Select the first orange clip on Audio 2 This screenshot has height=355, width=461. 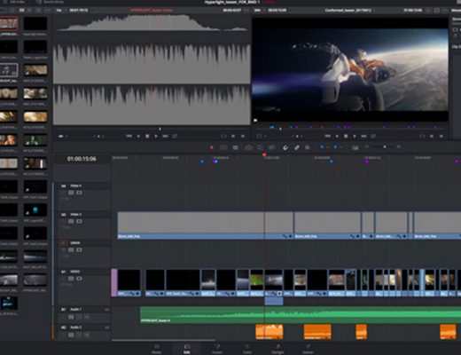point(270,332)
